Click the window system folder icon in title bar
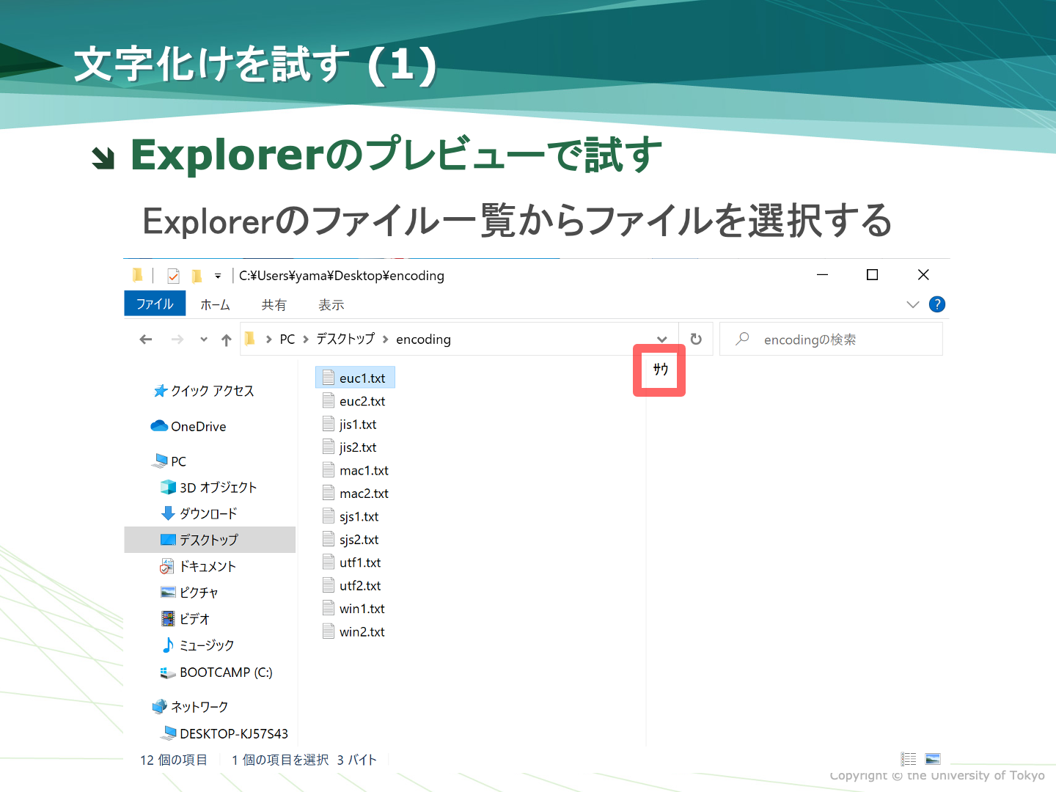The width and height of the screenshot is (1056, 792). [x=138, y=275]
